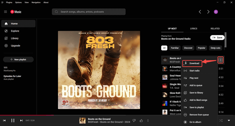The width and height of the screenshot is (235, 126).
Task: Click the Boots on the Ground album link
Action: (112, 122)
